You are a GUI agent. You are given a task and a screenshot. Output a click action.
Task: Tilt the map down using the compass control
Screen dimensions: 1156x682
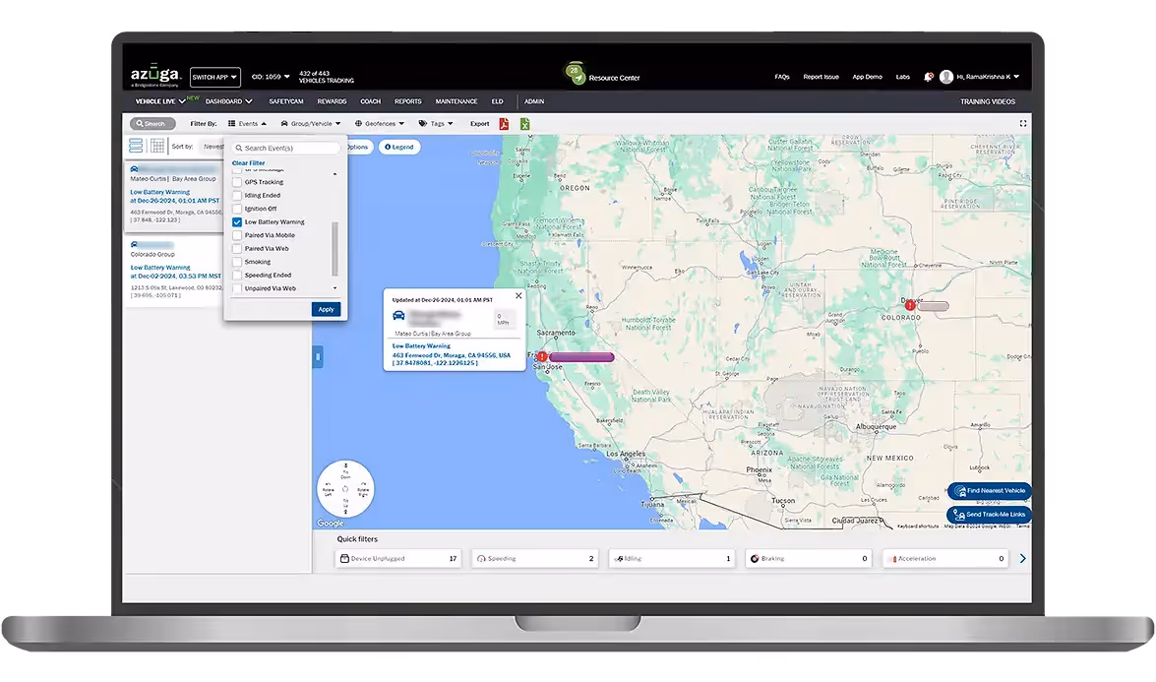tap(345, 470)
